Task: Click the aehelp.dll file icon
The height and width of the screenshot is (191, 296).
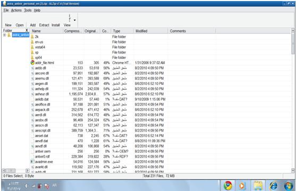Action: pyautogui.click(x=32, y=89)
